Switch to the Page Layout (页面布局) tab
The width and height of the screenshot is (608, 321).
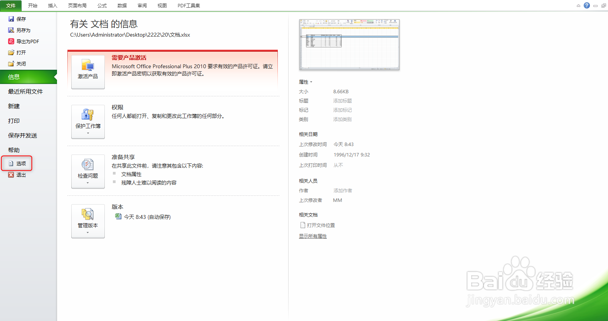point(77,5)
